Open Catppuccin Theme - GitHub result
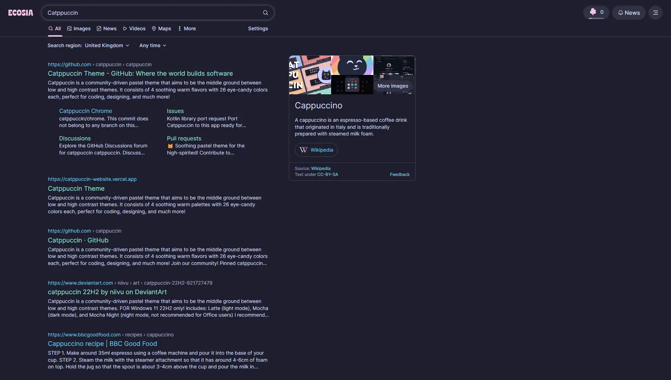 tap(140, 74)
